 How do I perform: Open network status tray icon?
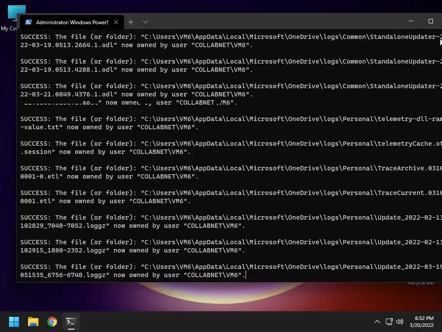pyautogui.click(x=389, y=322)
